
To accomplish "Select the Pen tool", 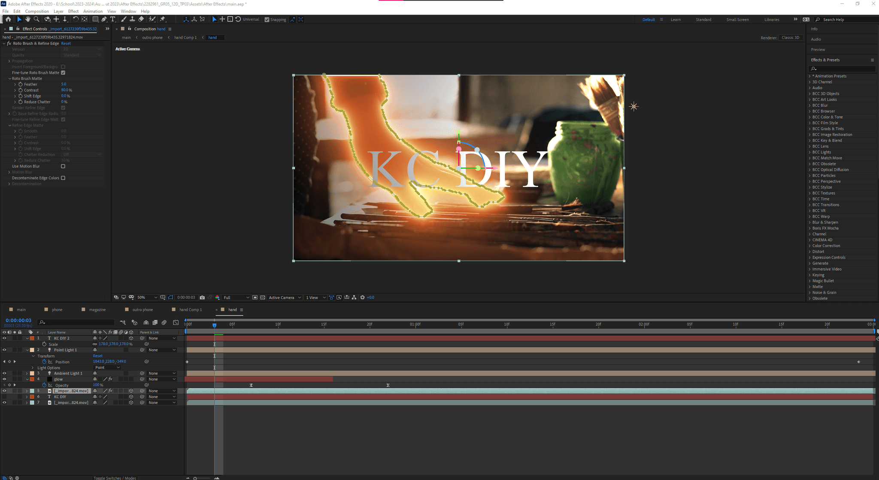I will point(104,19).
